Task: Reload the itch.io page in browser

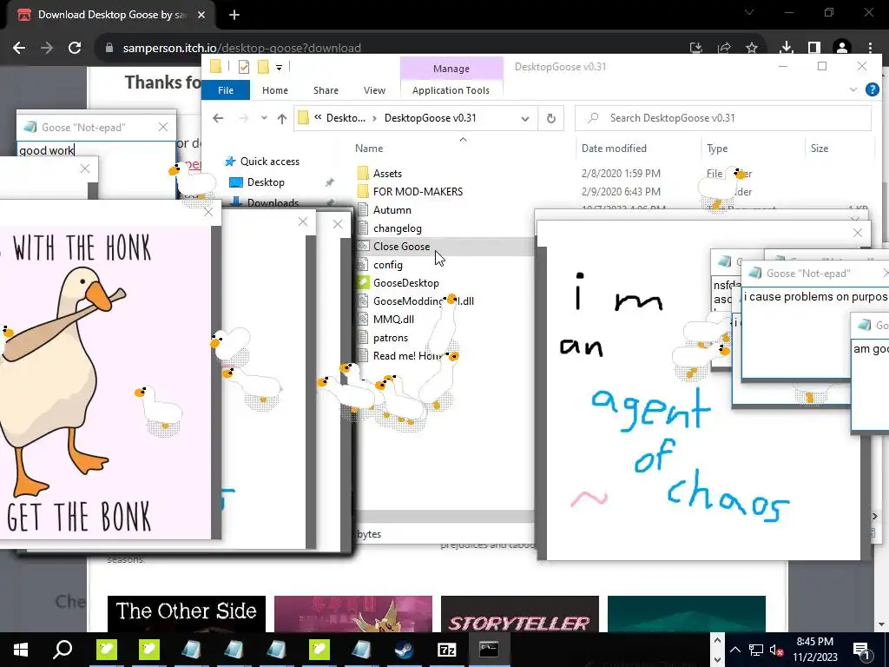Action: [75, 48]
